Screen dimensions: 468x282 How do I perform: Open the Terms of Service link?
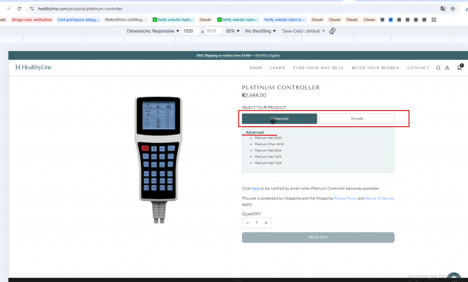380,198
